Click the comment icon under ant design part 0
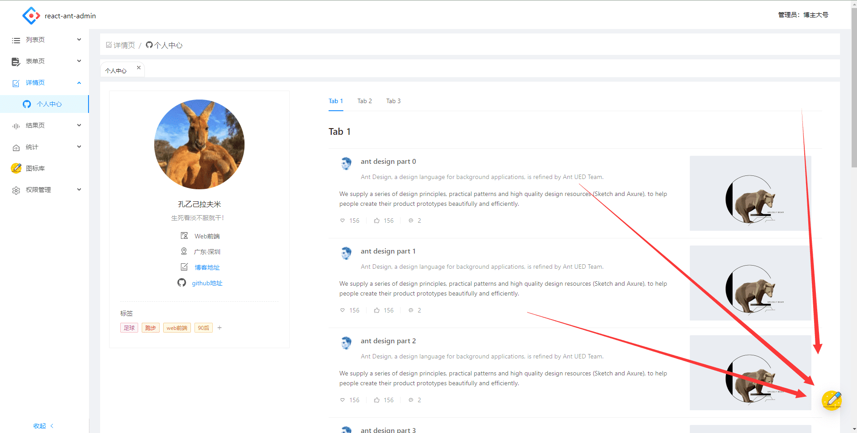 [x=411, y=221]
